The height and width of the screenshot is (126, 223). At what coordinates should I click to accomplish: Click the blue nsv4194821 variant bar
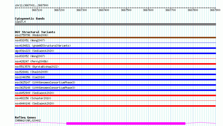115,48
